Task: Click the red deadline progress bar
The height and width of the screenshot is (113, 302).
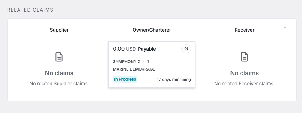Action: point(144,87)
